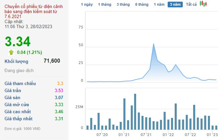Image resolution: width=224 pixels, height=140 pixels.
Task: Click the Giá trần value 3.53
Action: (59, 90)
